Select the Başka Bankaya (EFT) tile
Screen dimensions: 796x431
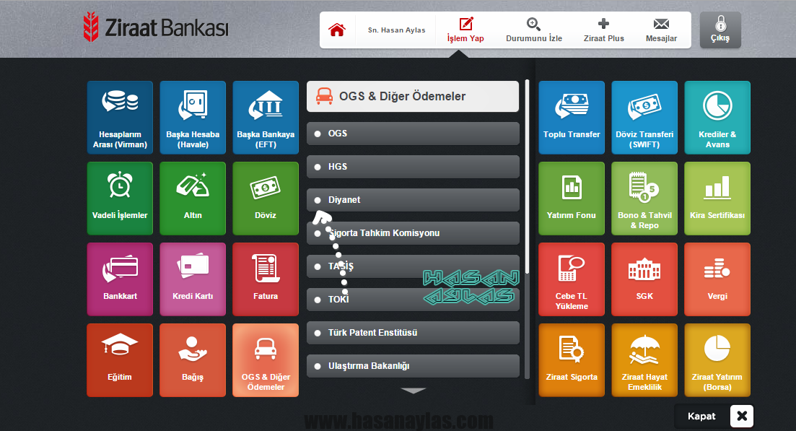(x=266, y=117)
